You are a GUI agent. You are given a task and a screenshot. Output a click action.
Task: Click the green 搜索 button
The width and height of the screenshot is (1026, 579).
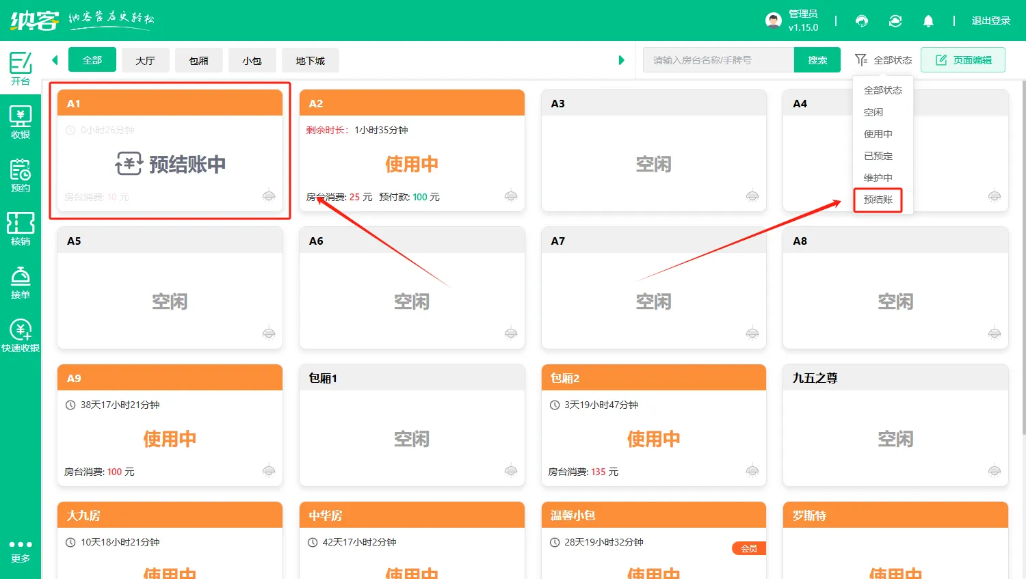pyautogui.click(x=817, y=60)
